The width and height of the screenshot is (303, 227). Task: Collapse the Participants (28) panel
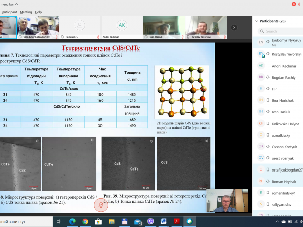(256, 21)
